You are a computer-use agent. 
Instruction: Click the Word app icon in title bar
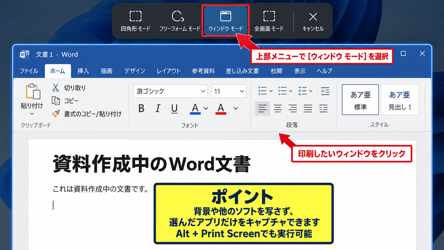(x=24, y=54)
